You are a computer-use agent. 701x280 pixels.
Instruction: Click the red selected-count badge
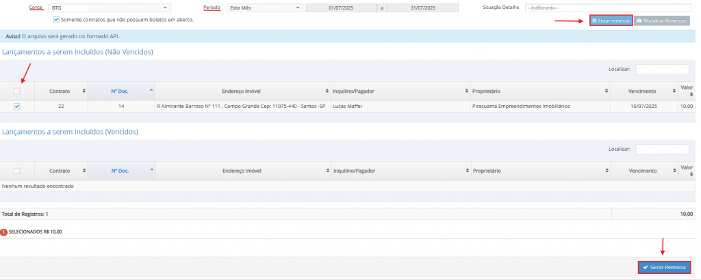[x=4, y=232]
